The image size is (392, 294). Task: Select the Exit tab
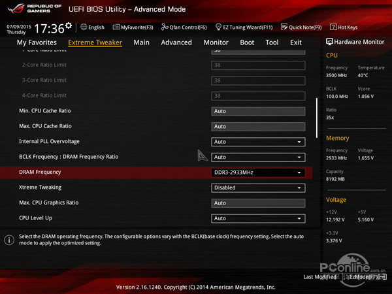(x=296, y=42)
